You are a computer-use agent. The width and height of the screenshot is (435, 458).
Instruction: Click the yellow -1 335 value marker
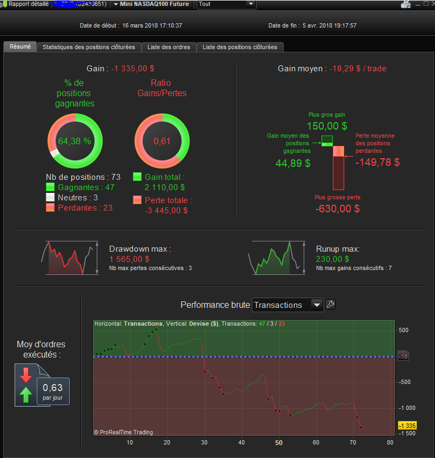click(407, 426)
